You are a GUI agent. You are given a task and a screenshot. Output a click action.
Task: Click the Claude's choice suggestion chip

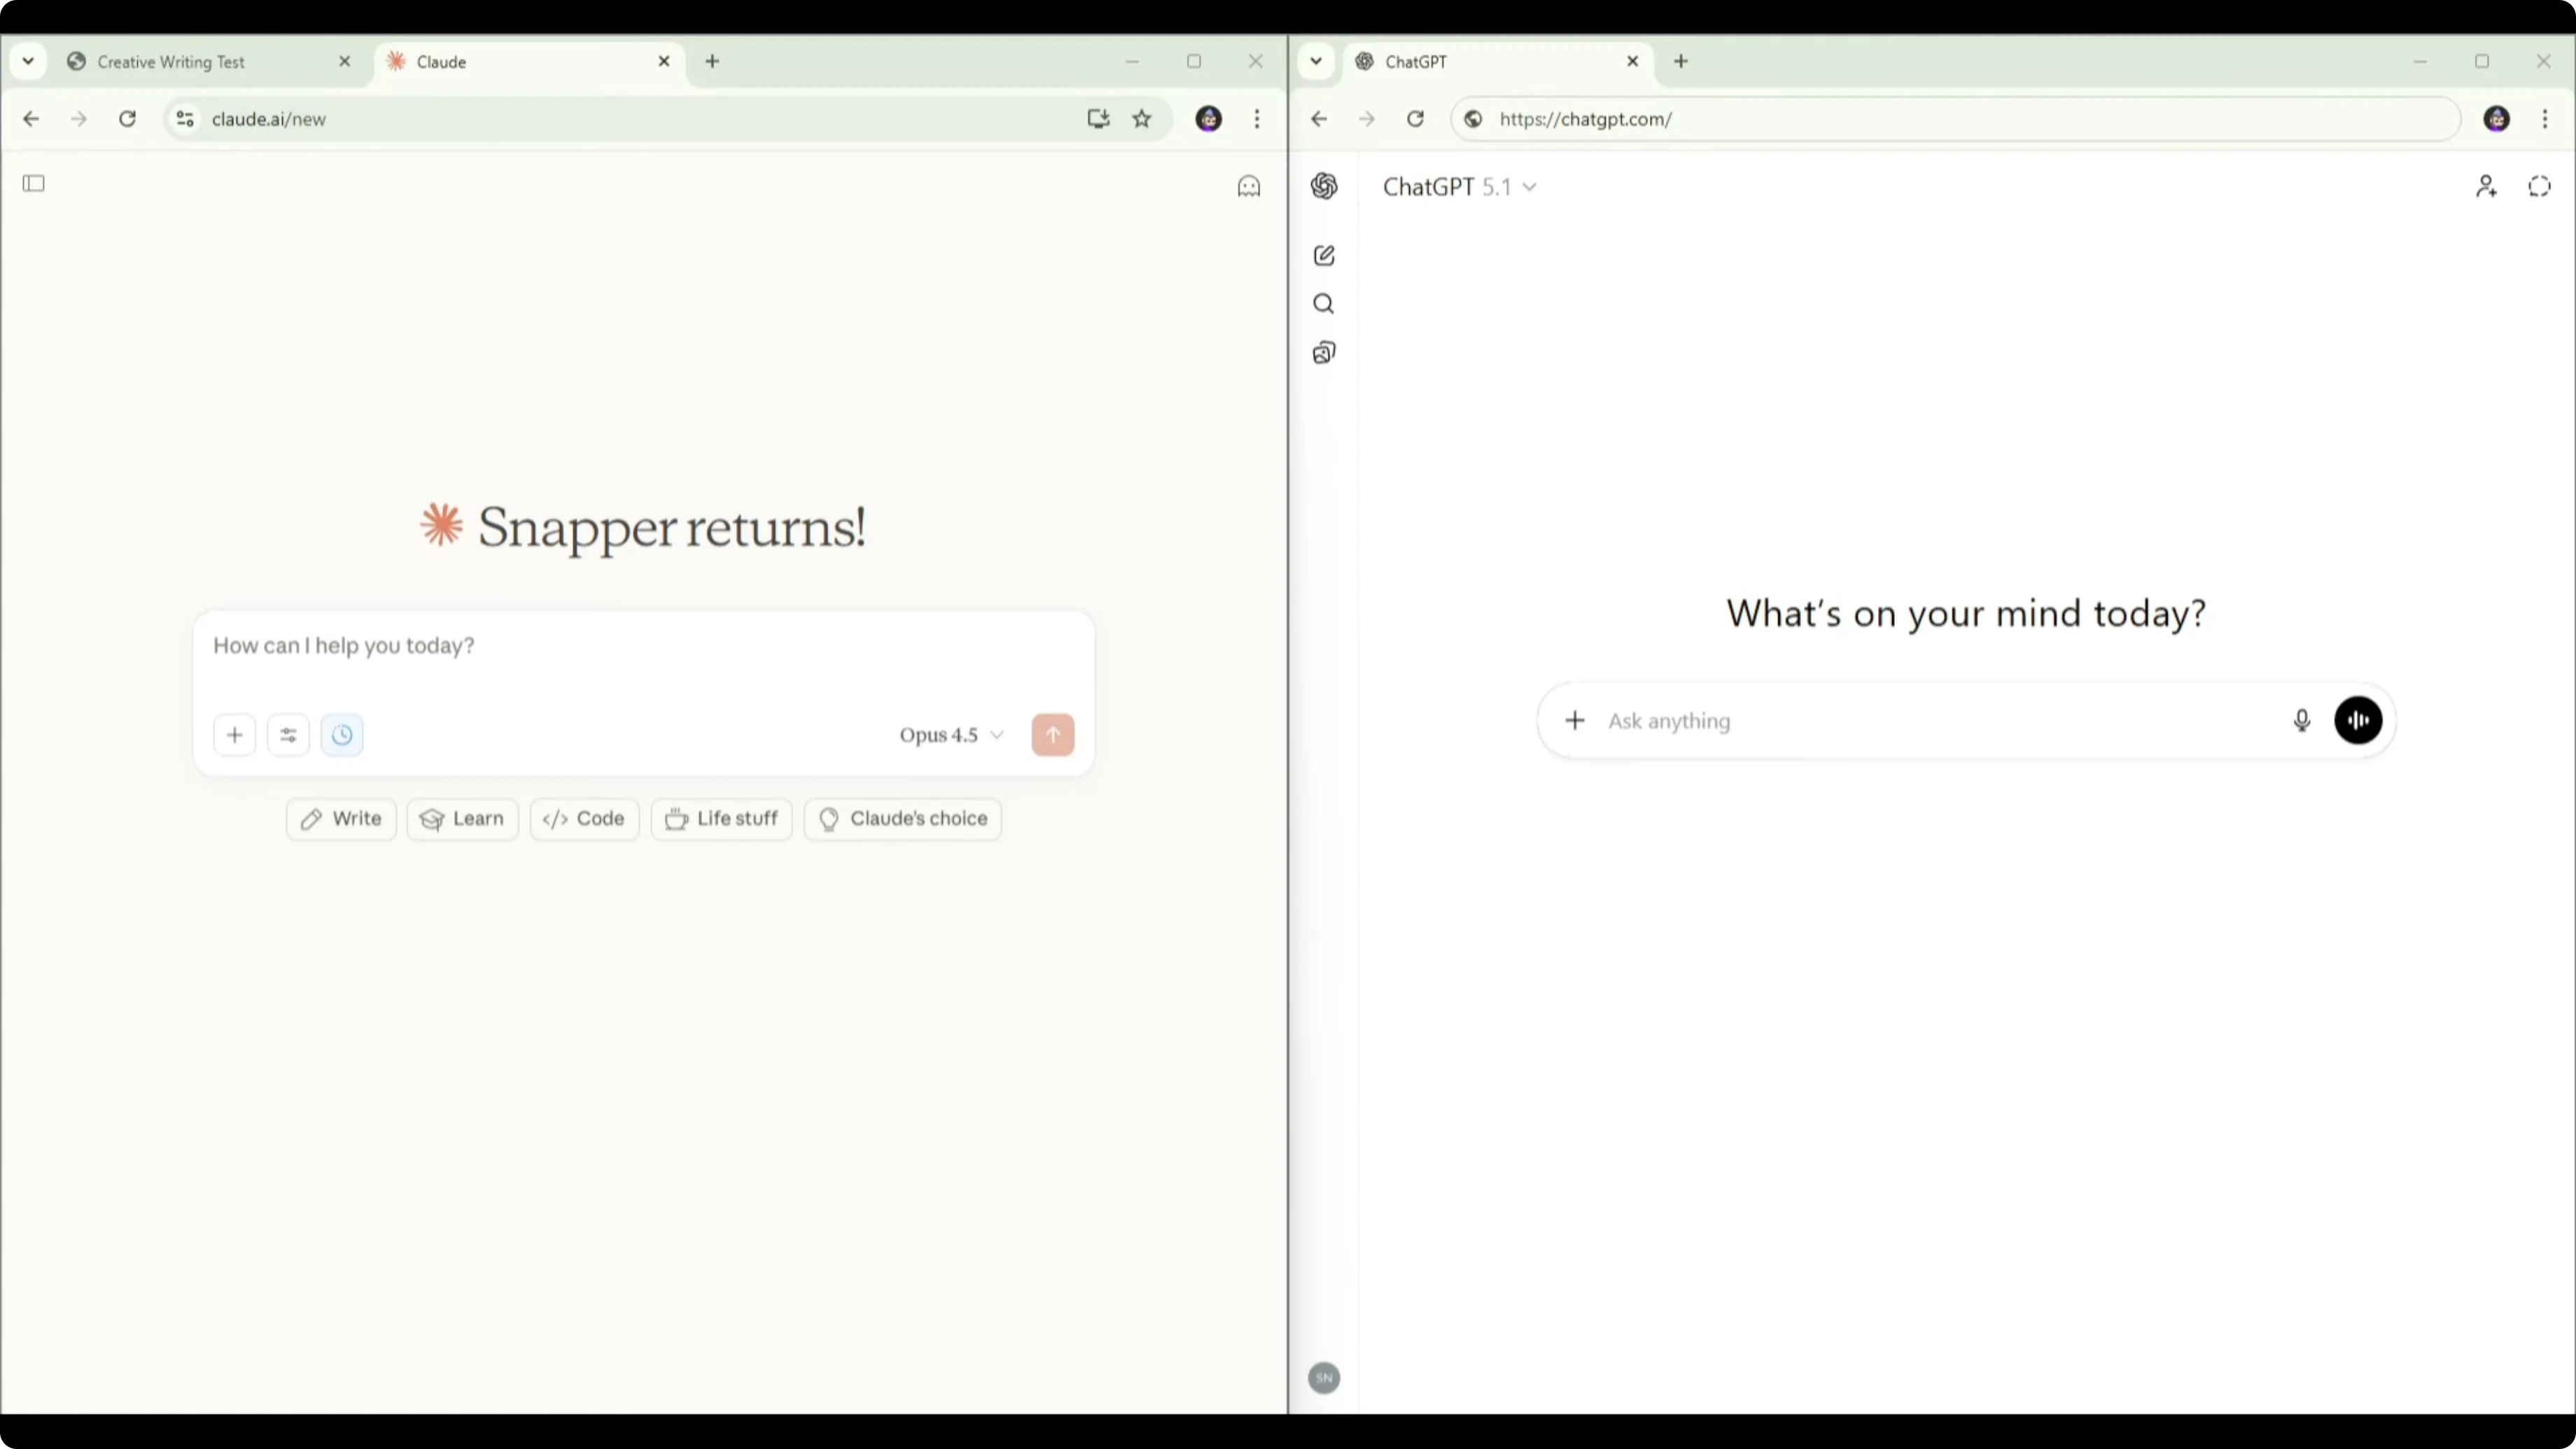tap(903, 819)
